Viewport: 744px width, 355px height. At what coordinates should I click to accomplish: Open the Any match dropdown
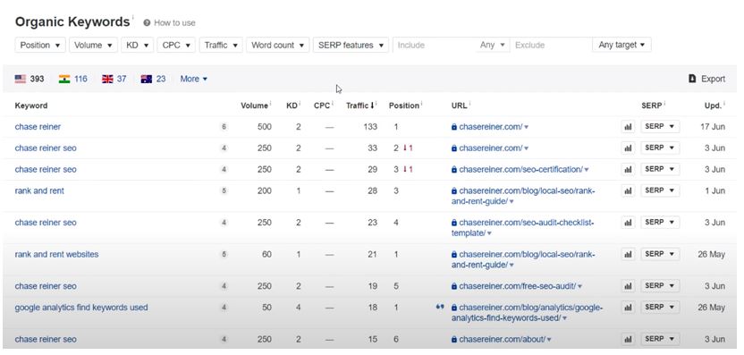click(493, 45)
